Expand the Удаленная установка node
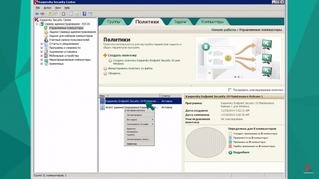Image resolution: width=319 pixels, height=179 pixels. point(41,52)
